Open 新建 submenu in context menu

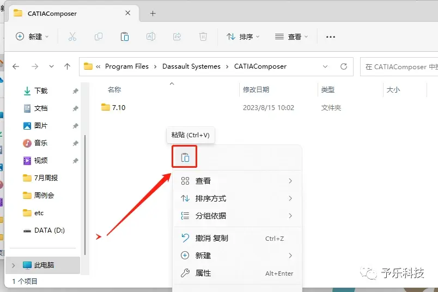pos(237,255)
